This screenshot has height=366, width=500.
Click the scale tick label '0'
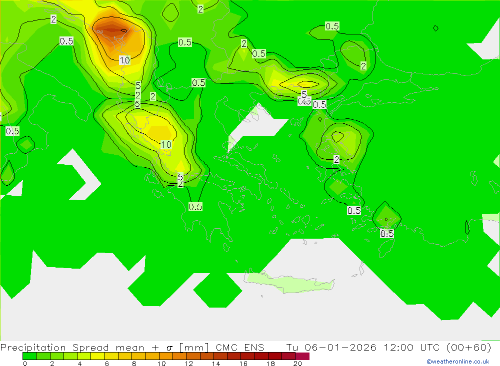(x=25, y=364)
